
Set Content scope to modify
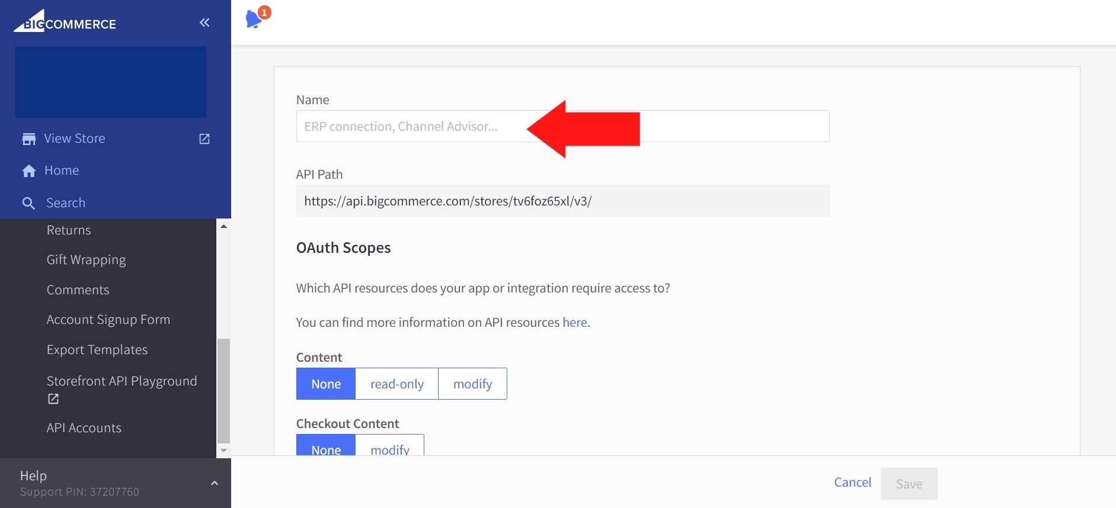point(472,384)
